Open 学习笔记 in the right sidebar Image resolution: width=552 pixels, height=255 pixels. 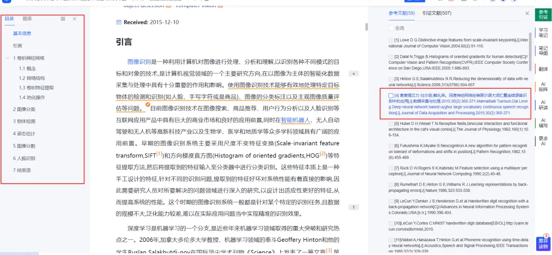(x=543, y=33)
